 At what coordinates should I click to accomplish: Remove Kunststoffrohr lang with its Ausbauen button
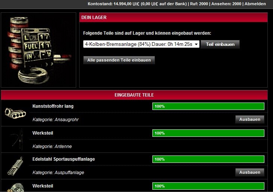click(249, 119)
